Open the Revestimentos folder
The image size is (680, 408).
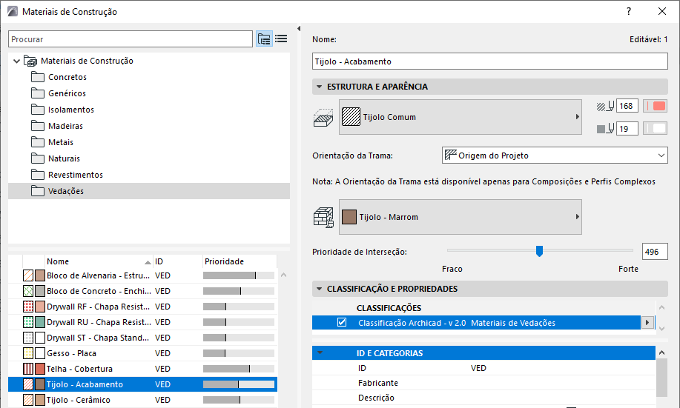[x=67, y=175]
